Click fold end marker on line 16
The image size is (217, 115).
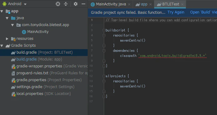pos(104,96)
